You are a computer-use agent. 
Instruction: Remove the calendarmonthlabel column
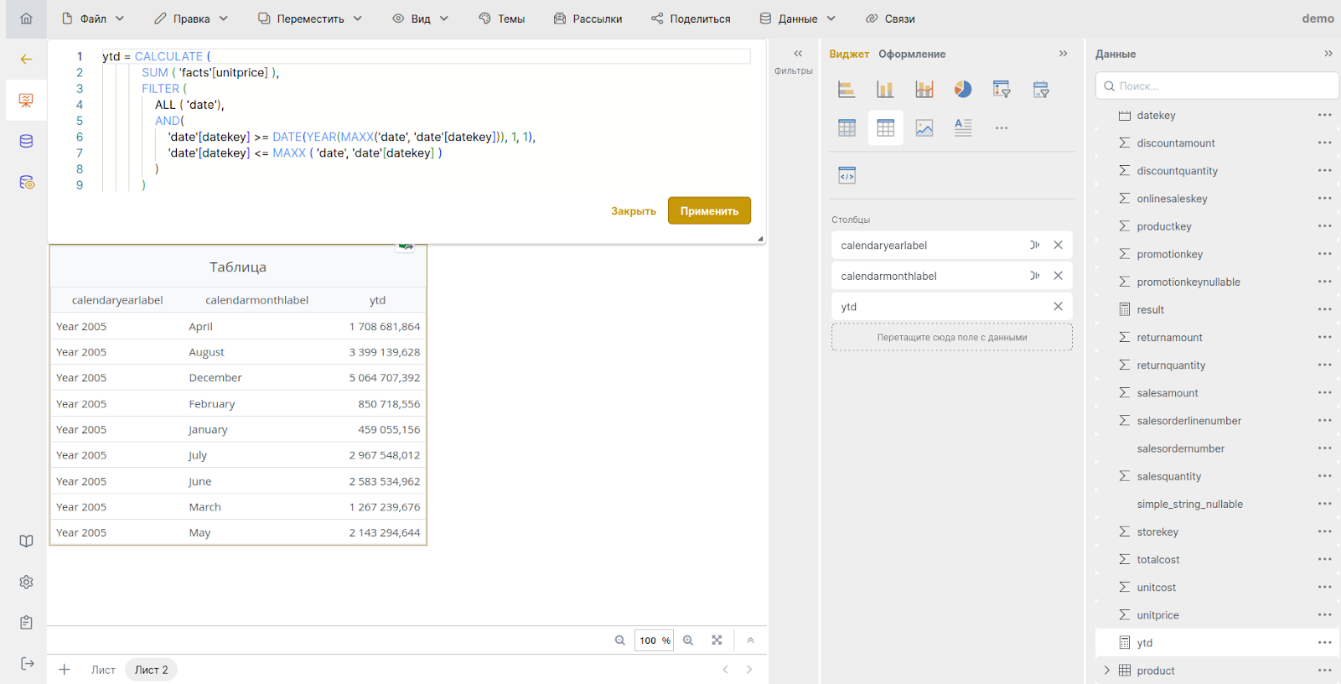tap(1058, 276)
